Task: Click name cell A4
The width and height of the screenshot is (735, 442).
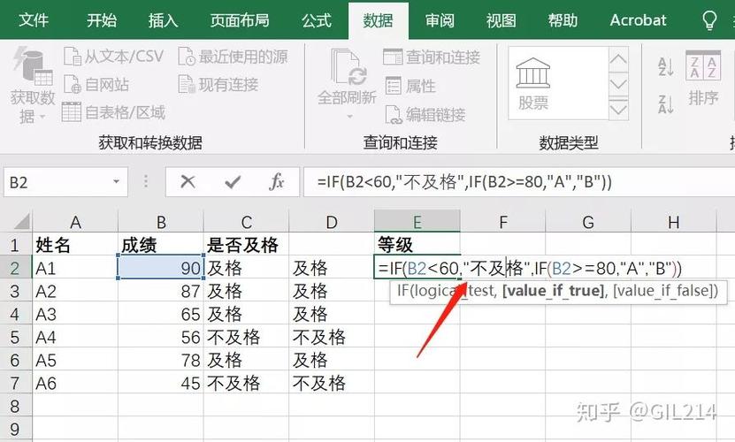Action: click(75, 337)
